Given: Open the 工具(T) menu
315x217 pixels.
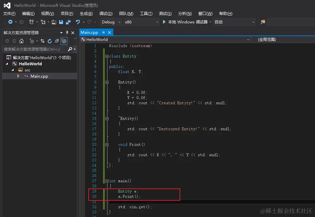Looking at the screenshot, I should 146,13.
